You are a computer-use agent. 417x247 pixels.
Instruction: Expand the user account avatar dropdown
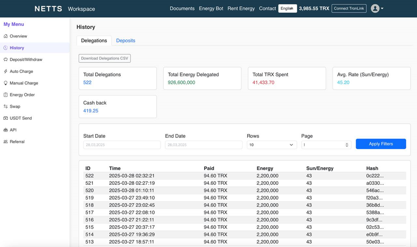click(377, 8)
